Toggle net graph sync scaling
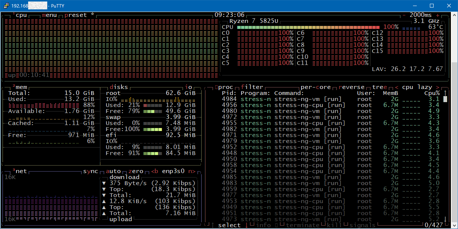458x229 pixels. [90, 171]
